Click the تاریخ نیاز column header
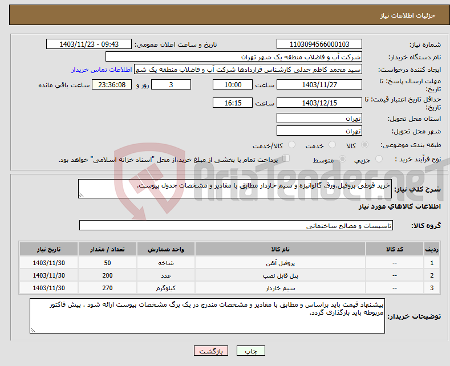The image size is (450, 366). pyautogui.click(x=49, y=249)
